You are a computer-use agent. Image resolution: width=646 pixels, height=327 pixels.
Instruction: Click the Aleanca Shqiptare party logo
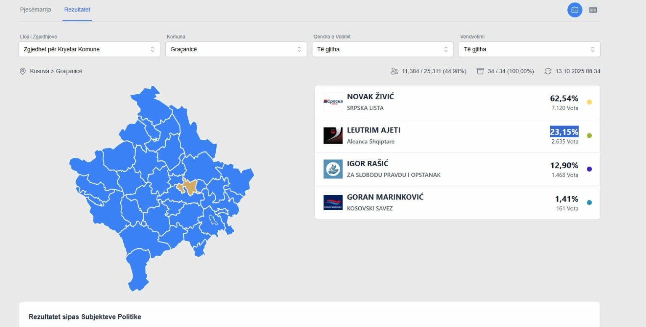click(x=333, y=136)
